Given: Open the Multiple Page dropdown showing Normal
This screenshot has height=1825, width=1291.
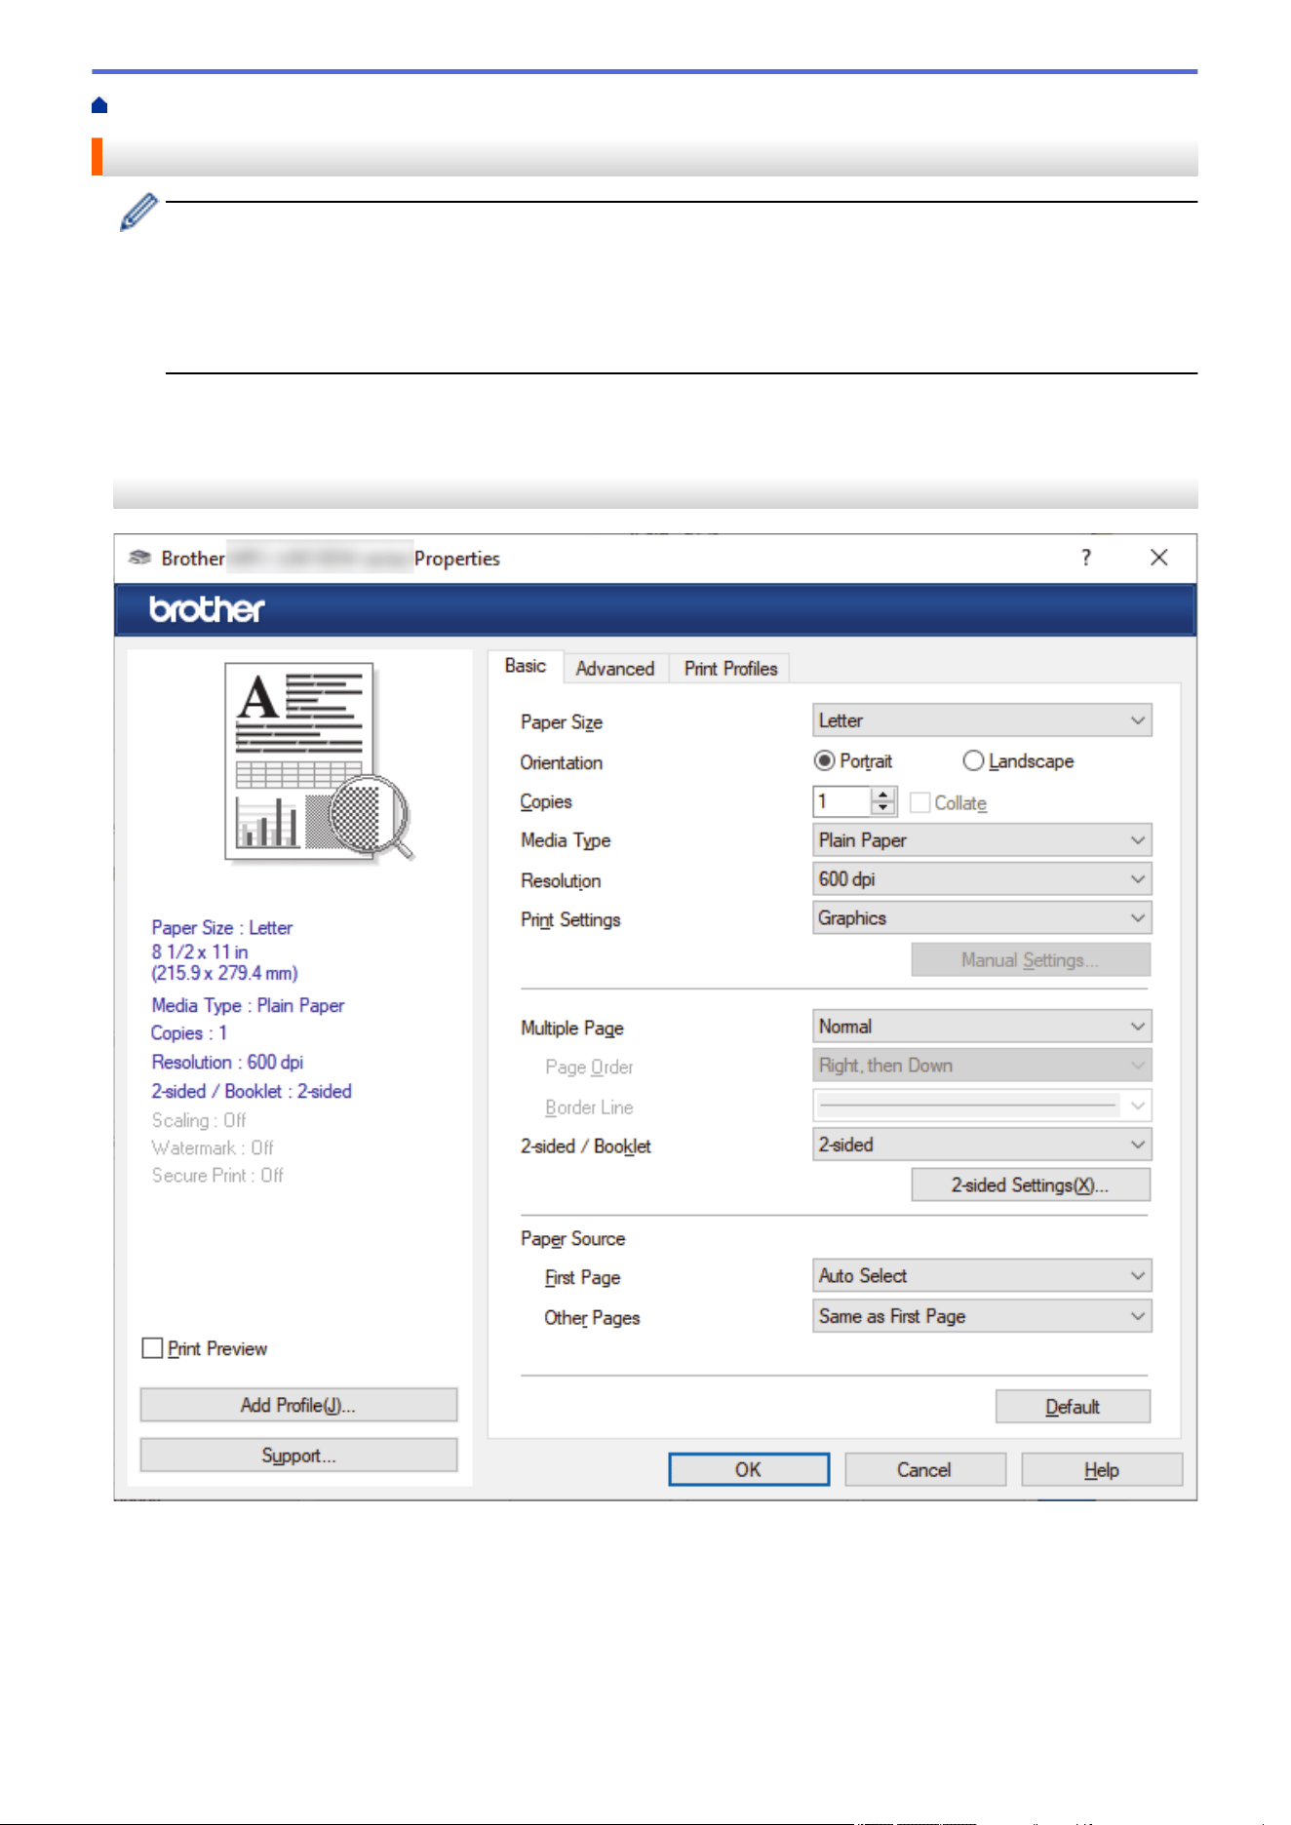Looking at the screenshot, I should tap(982, 1027).
